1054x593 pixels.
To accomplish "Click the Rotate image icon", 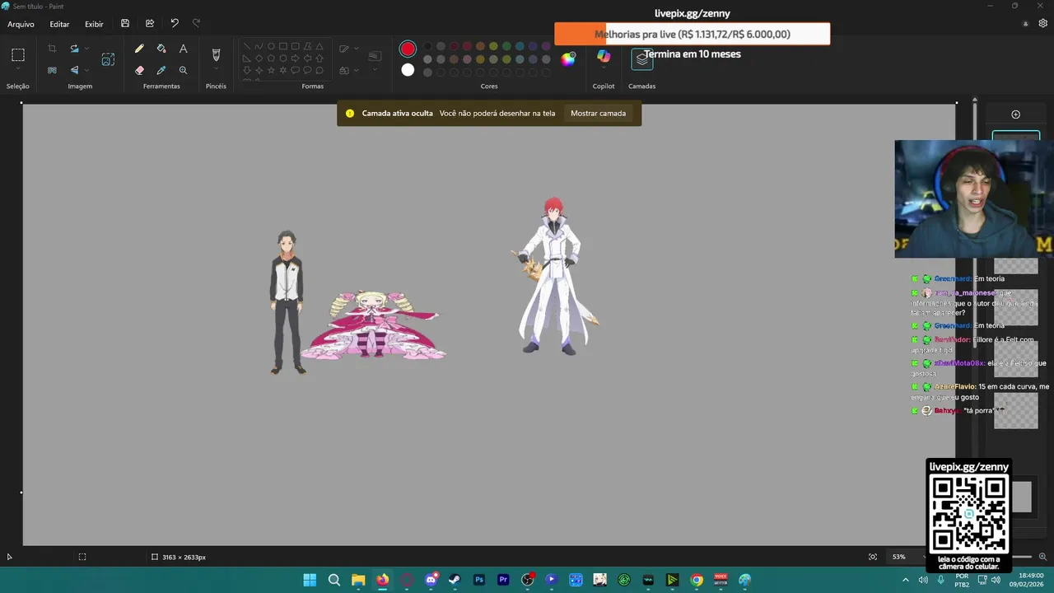I will [x=74, y=49].
